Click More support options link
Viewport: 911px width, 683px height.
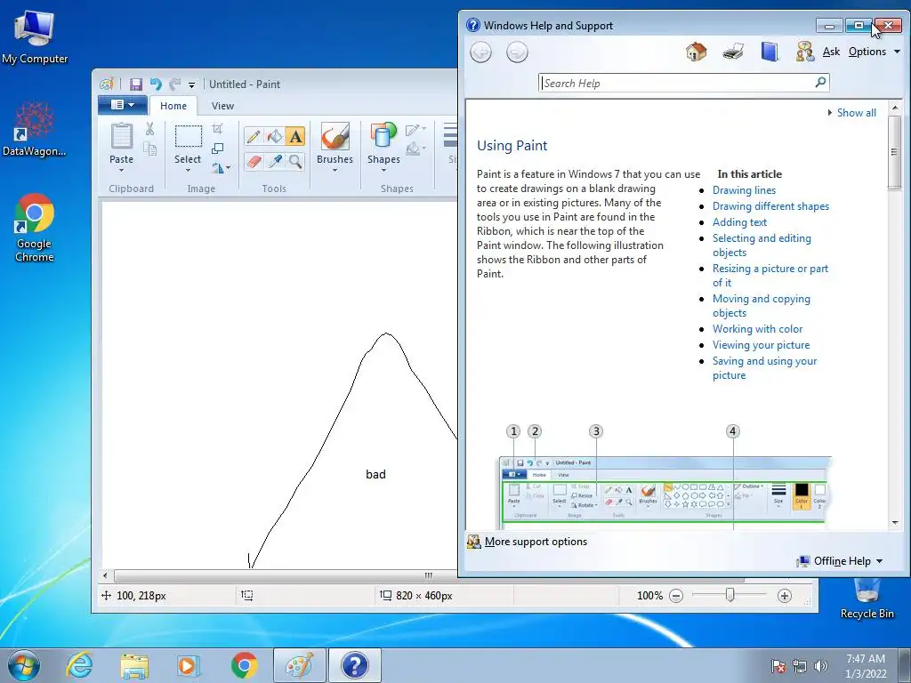(x=536, y=542)
